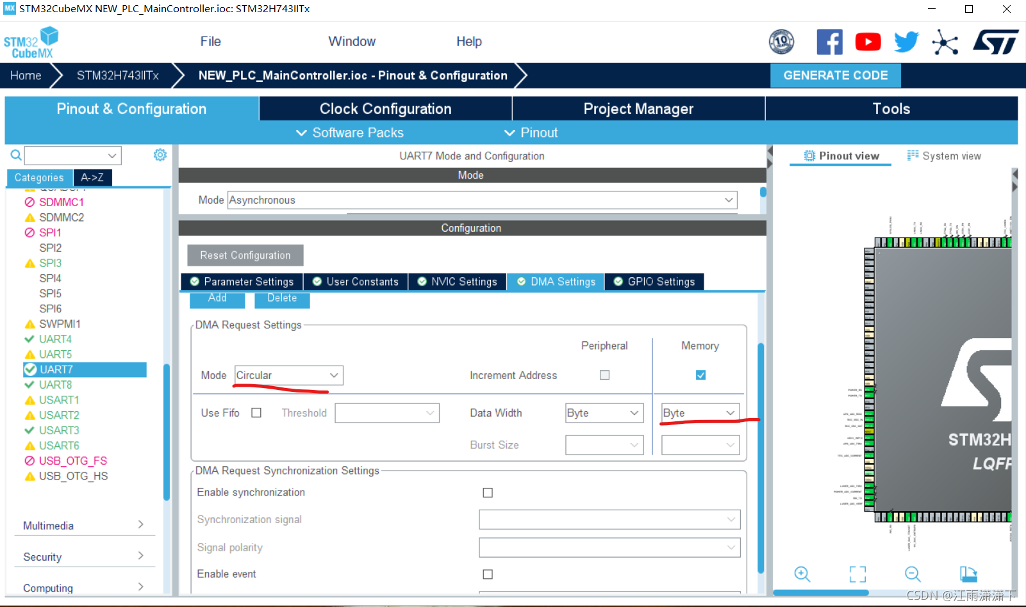Open the Facebook link icon
The width and height of the screenshot is (1026, 607).
coord(829,42)
